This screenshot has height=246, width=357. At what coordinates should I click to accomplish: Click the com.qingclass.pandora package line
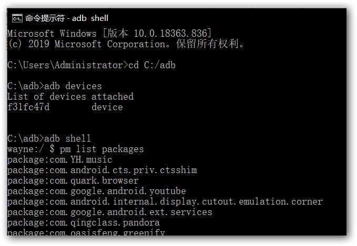pos(83,222)
